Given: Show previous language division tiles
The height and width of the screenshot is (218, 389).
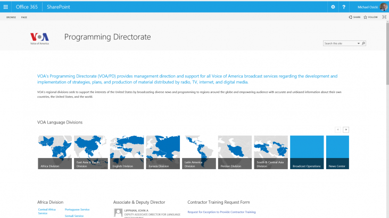Looking at the screenshot, I should click(x=337, y=129).
